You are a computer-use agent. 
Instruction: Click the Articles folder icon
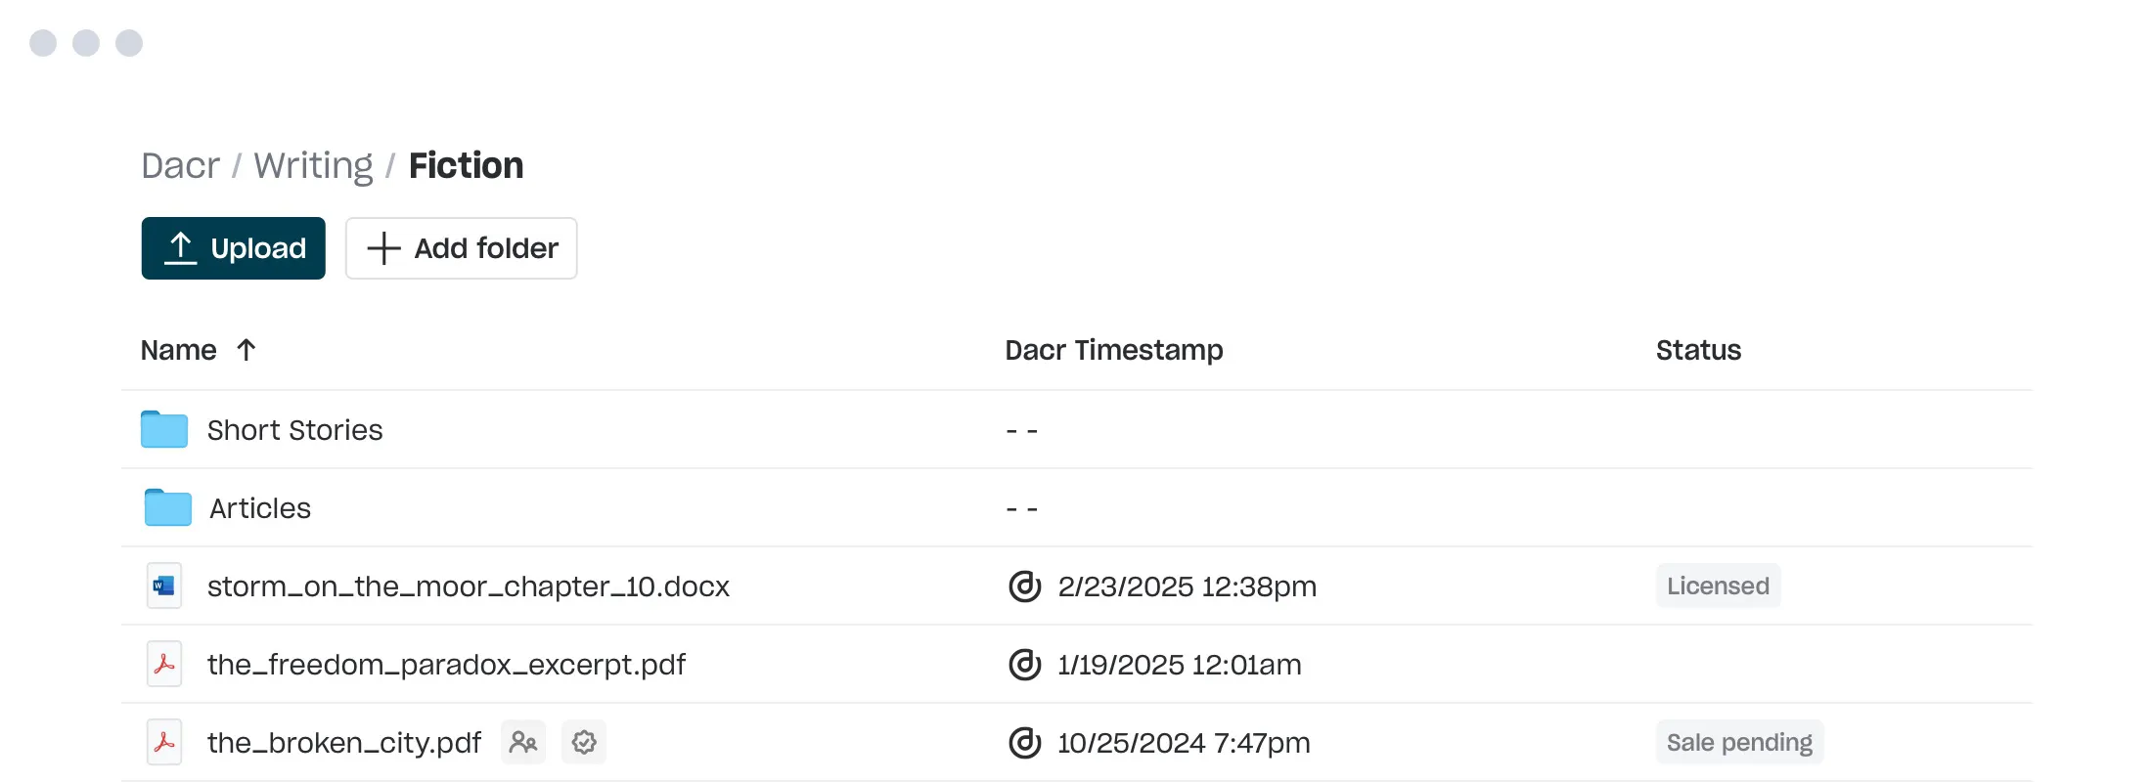[168, 507]
